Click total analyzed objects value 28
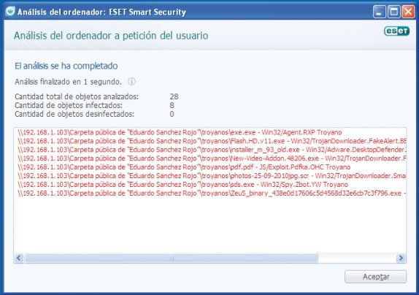 click(174, 96)
